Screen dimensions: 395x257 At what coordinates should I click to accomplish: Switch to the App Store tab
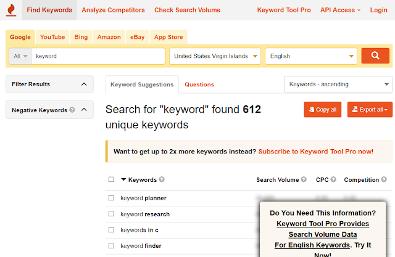(x=168, y=37)
